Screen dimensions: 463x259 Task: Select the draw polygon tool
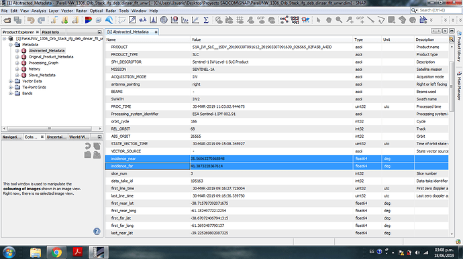(402, 20)
